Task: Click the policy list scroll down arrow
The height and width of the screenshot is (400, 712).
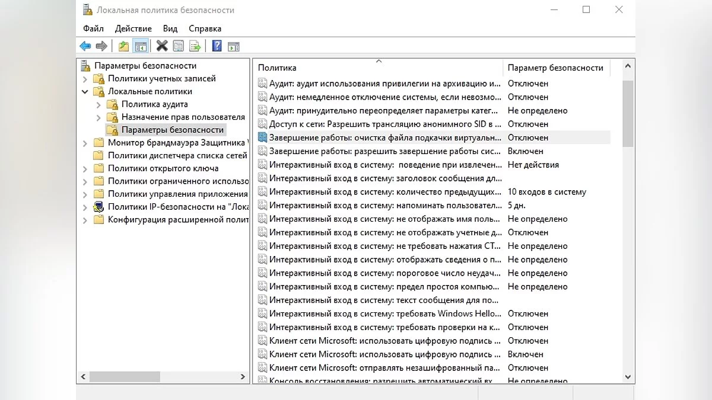Action: pyautogui.click(x=628, y=377)
